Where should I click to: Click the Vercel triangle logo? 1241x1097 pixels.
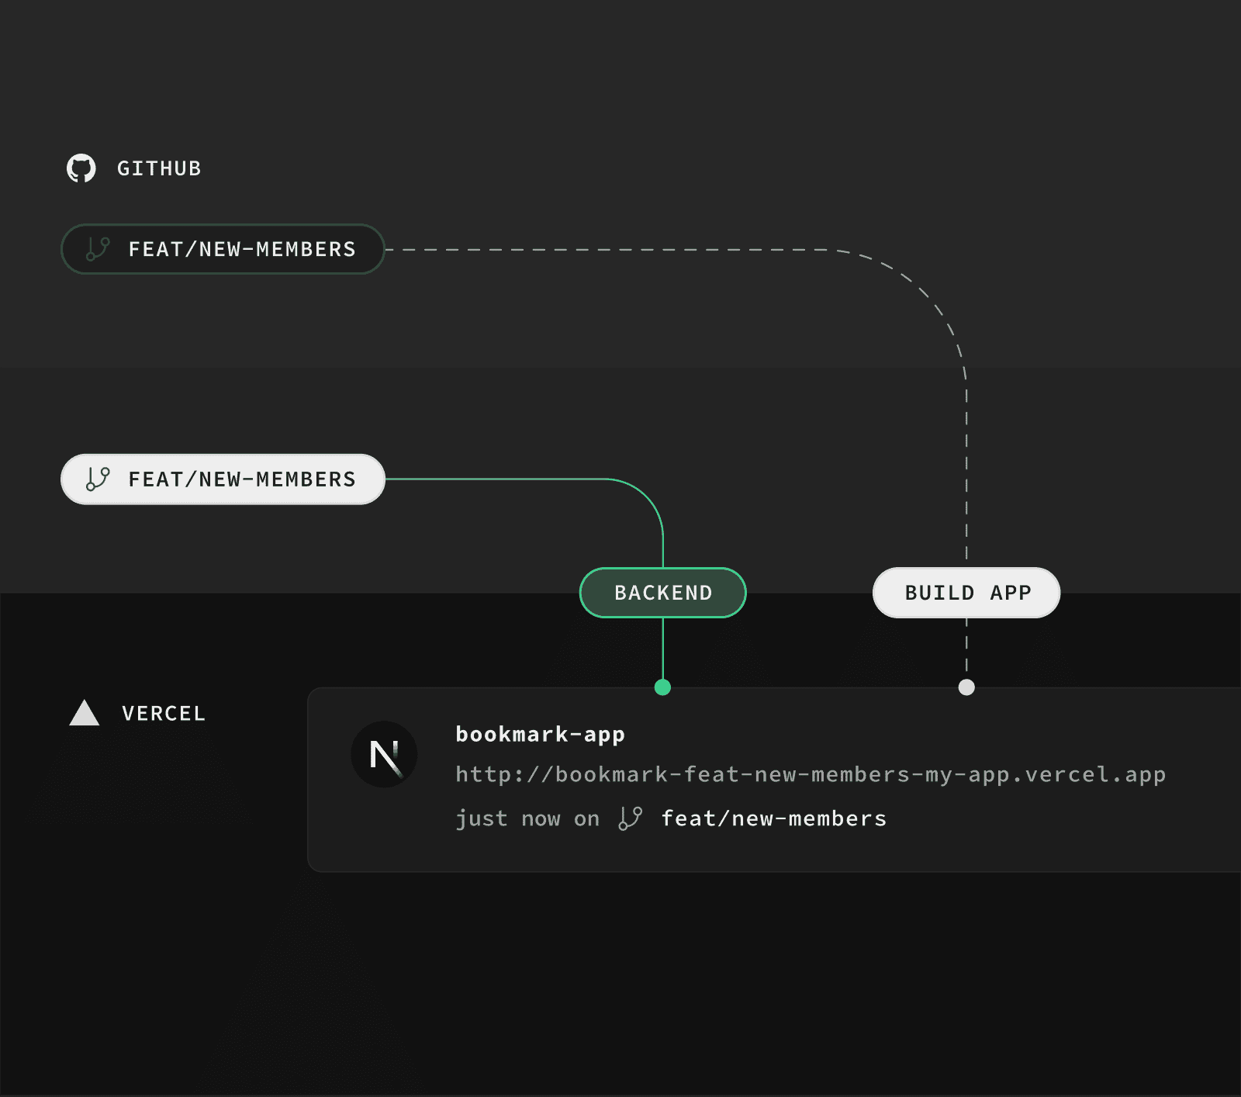(84, 711)
